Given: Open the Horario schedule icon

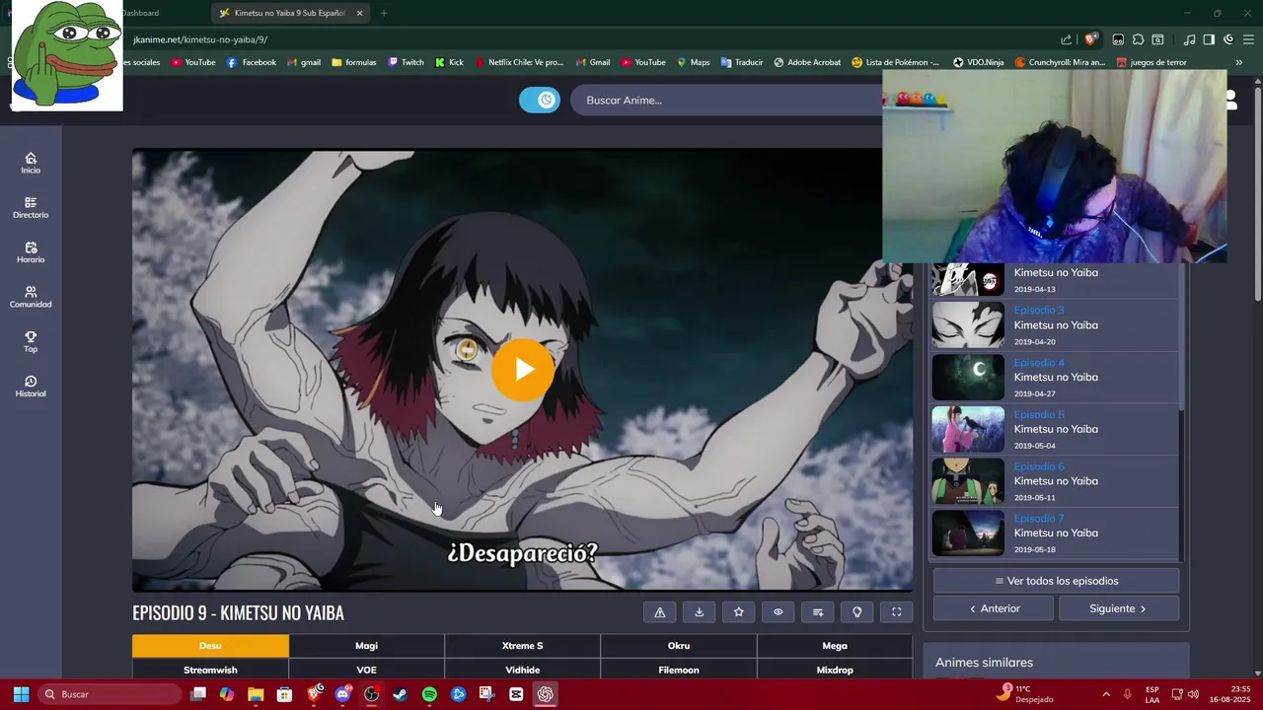Looking at the screenshot, I should point(31,252).
